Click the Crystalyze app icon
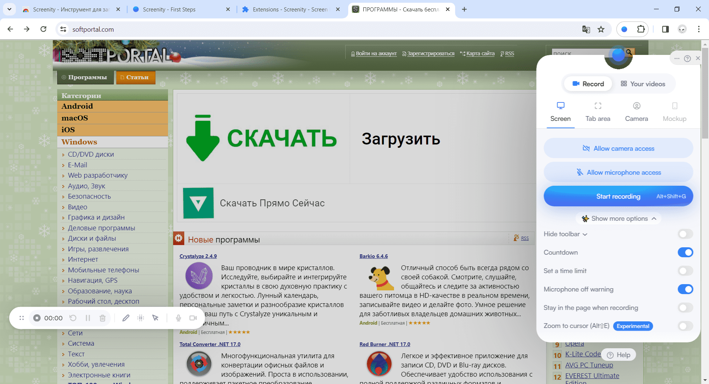The width and height of the screenshot is (709, 384). (199, 275)
